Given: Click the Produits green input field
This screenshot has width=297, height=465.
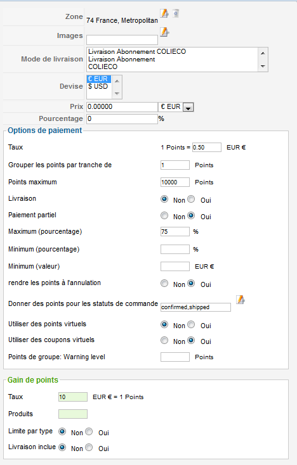Looking at the screenshot, I should (x=73, y=414).
